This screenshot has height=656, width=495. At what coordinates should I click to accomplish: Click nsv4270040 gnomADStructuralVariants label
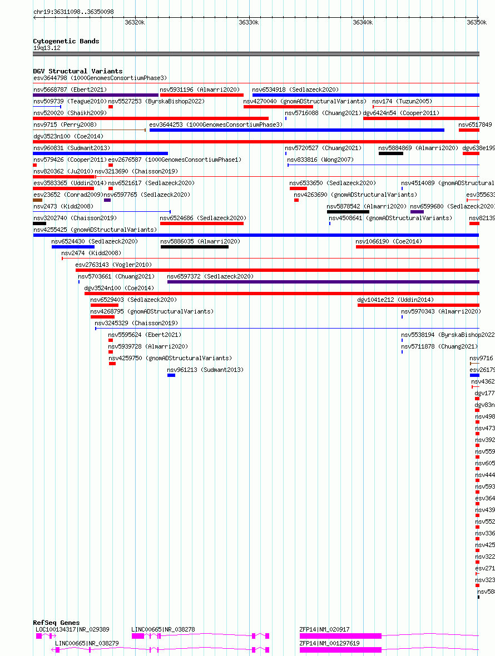click(x=305, y=101)
